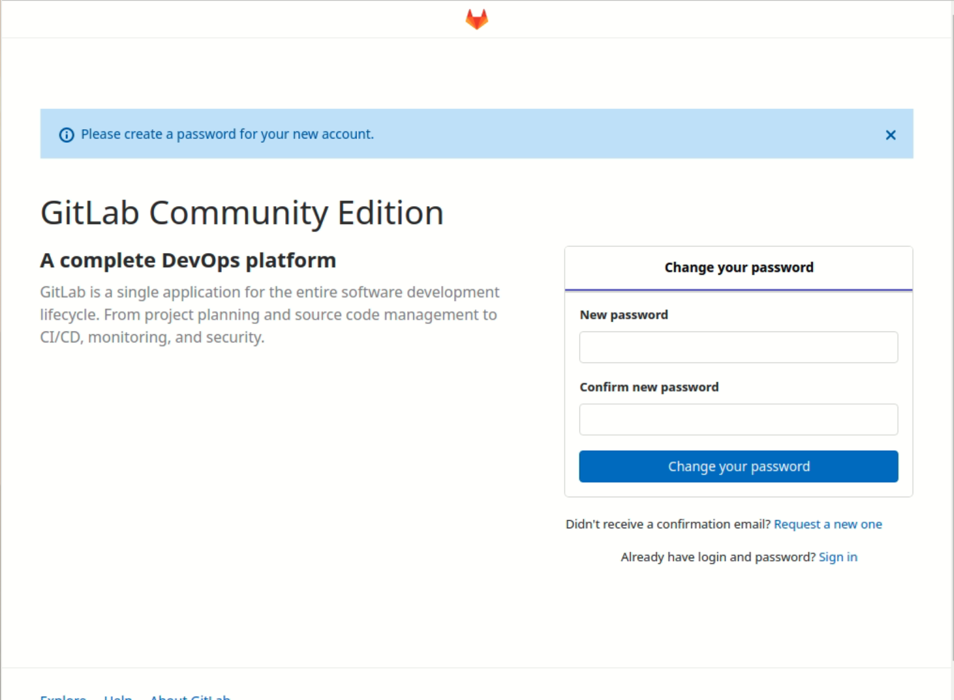Open the Sign in link

click(x=838, y=557)
